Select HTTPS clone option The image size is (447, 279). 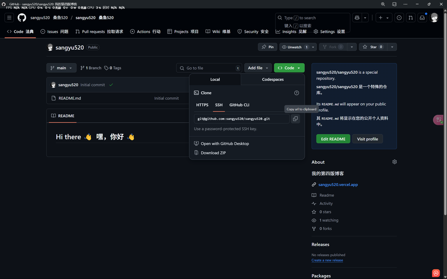pyautogui.click(x=202, y=105)
